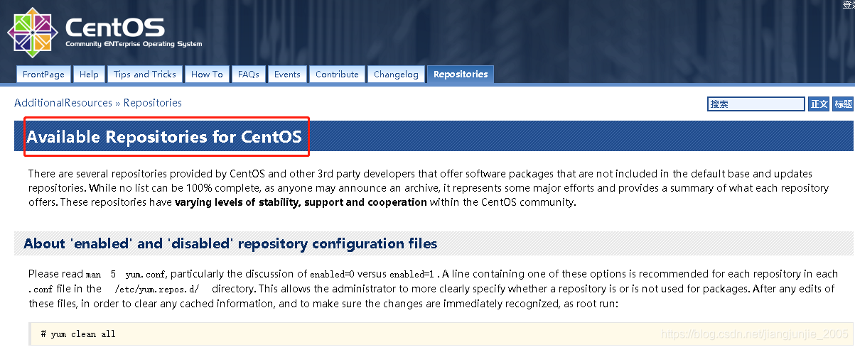The image size is (855, 347).
Task: Click the 标题 title search button
Action: tap(843, 104)
